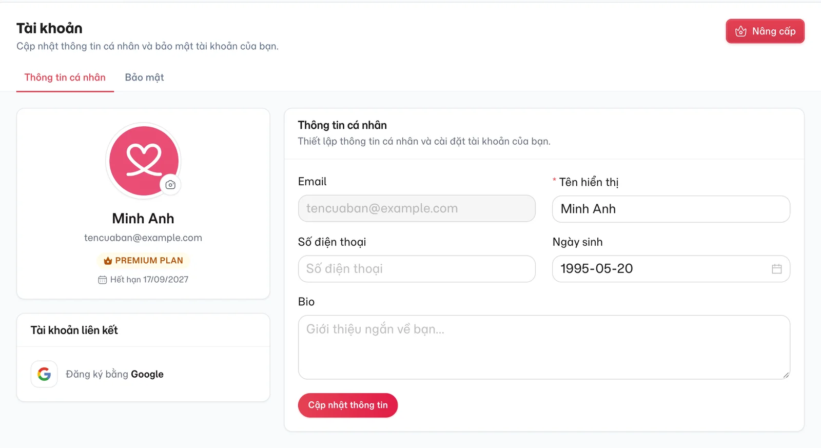
Task: Focus the Tên hiển thị input
Action: [x=671, y=209]
